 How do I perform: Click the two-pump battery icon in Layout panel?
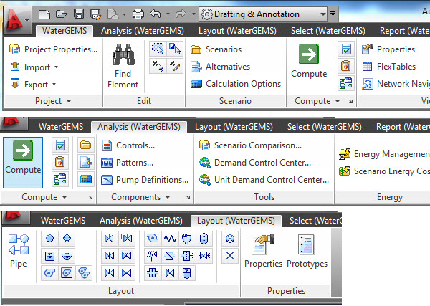84,273
